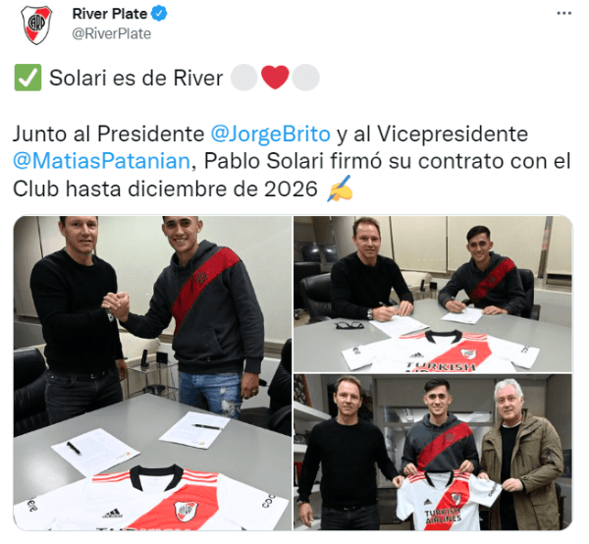589x544 pixels.
Task: Click the writing hand emoji
Action: (x=340, y=189)
